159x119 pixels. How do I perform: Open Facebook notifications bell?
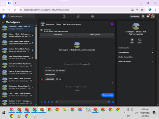point(148,17)
